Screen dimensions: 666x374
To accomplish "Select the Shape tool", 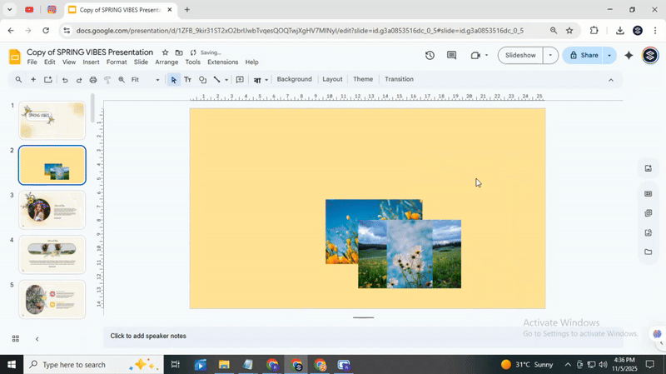I will click(202, 80).
